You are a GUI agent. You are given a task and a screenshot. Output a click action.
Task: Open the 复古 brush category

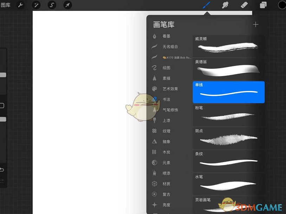coord(166,194)
